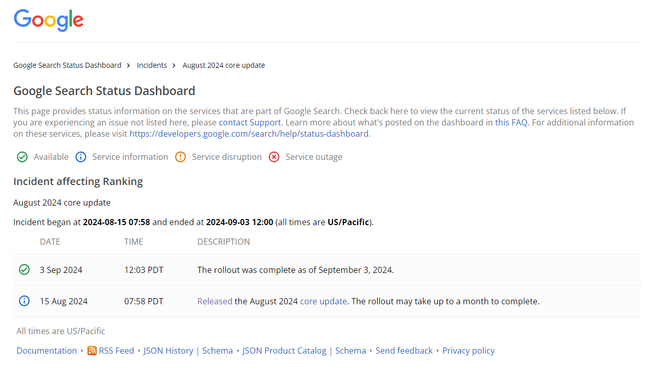646x367 pixels.
Task: Click the green Available status icon
Action: 22,157
